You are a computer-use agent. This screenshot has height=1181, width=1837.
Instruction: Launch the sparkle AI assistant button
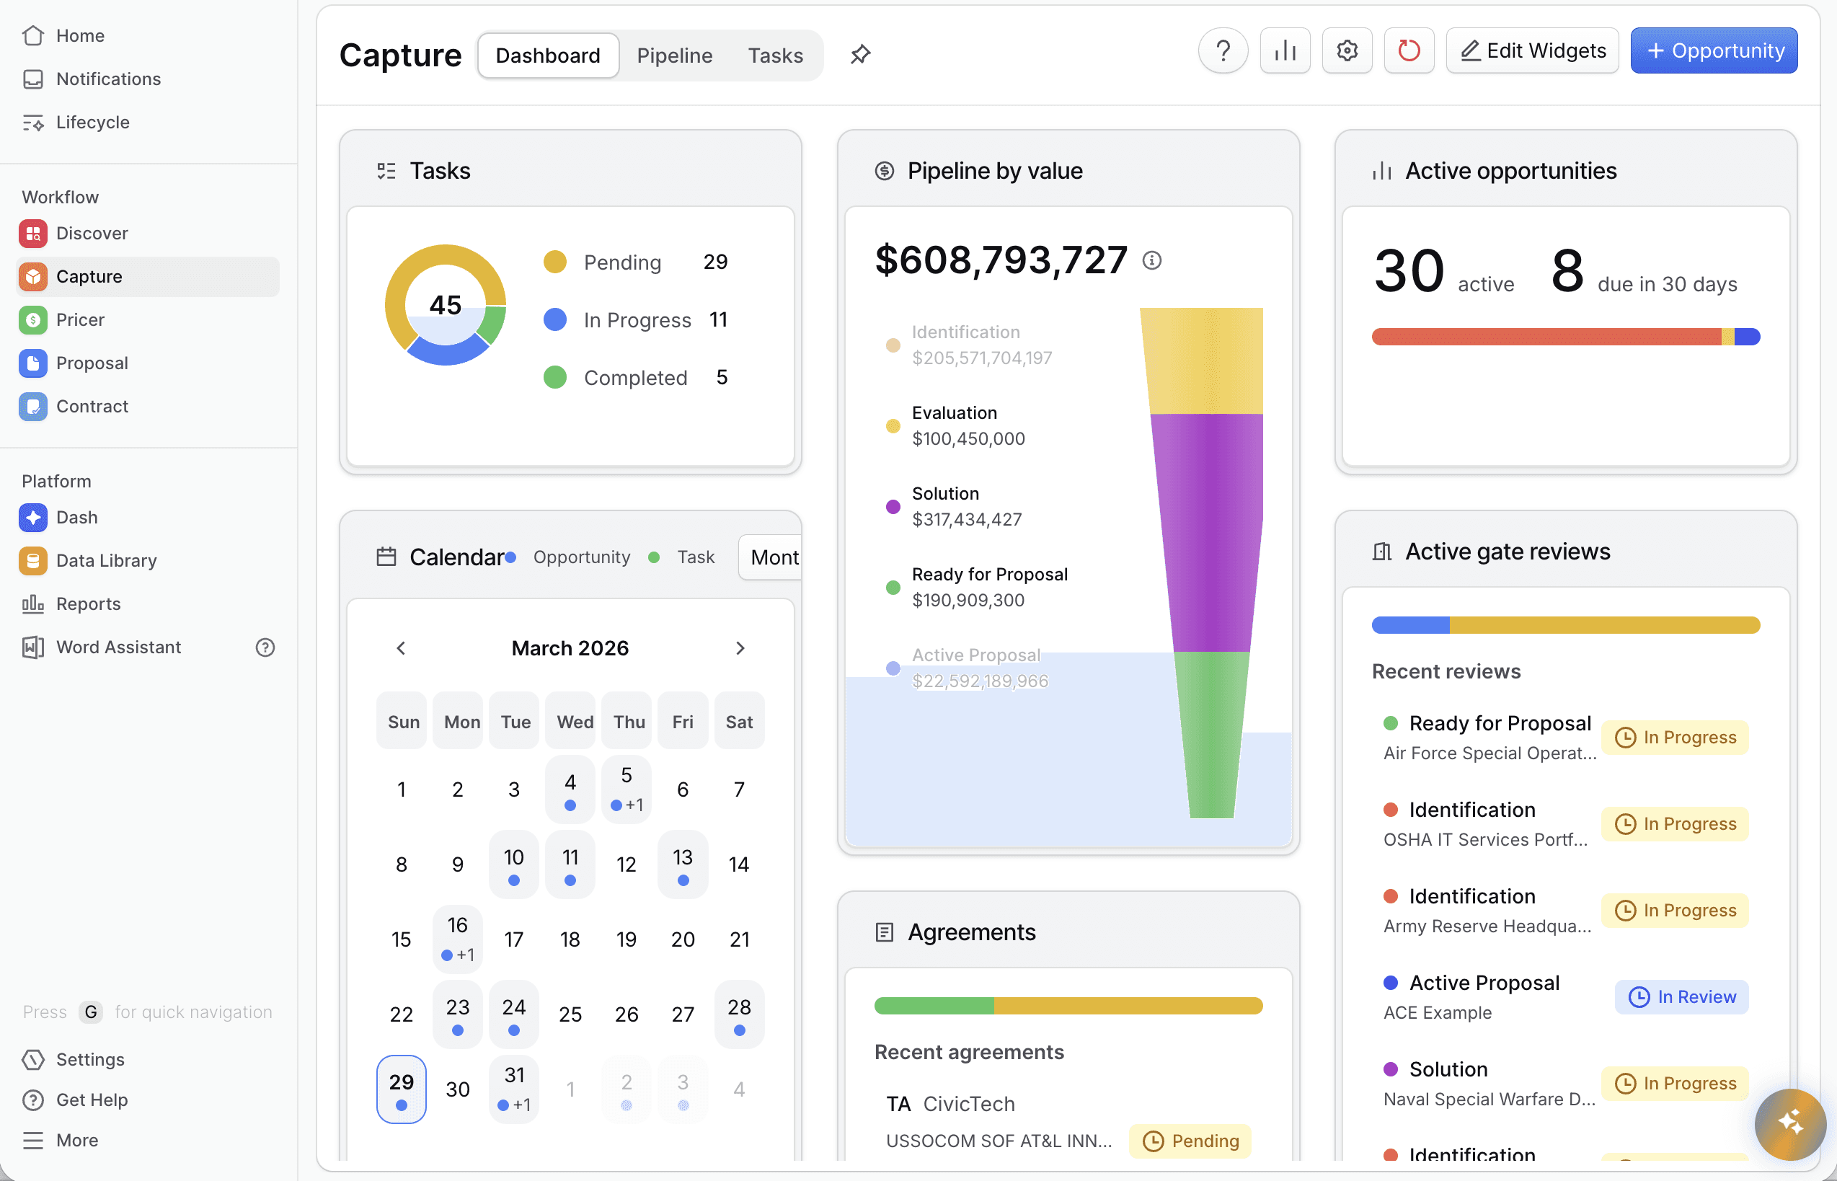(1789, 1123)
